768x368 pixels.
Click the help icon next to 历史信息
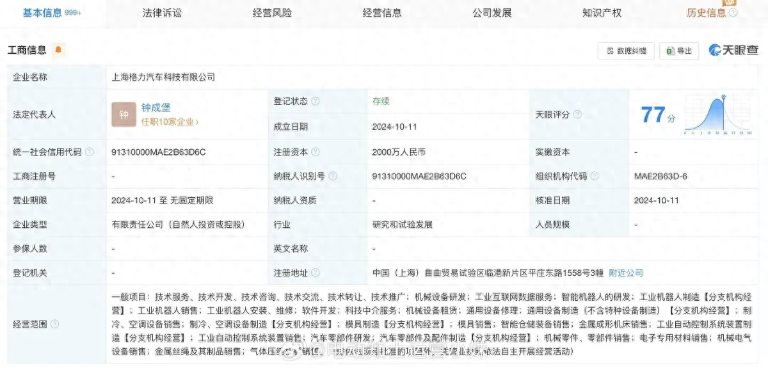[x=733, y=13]
